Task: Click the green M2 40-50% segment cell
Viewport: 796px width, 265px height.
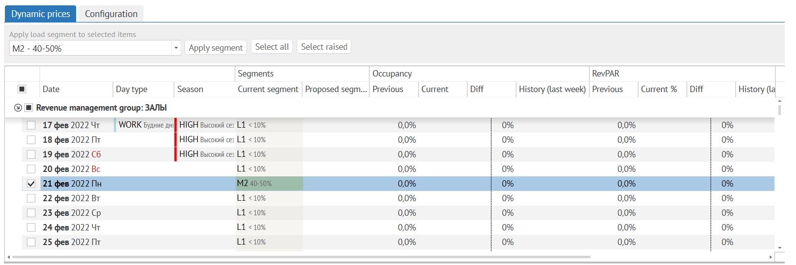Action: coord(269,184)
